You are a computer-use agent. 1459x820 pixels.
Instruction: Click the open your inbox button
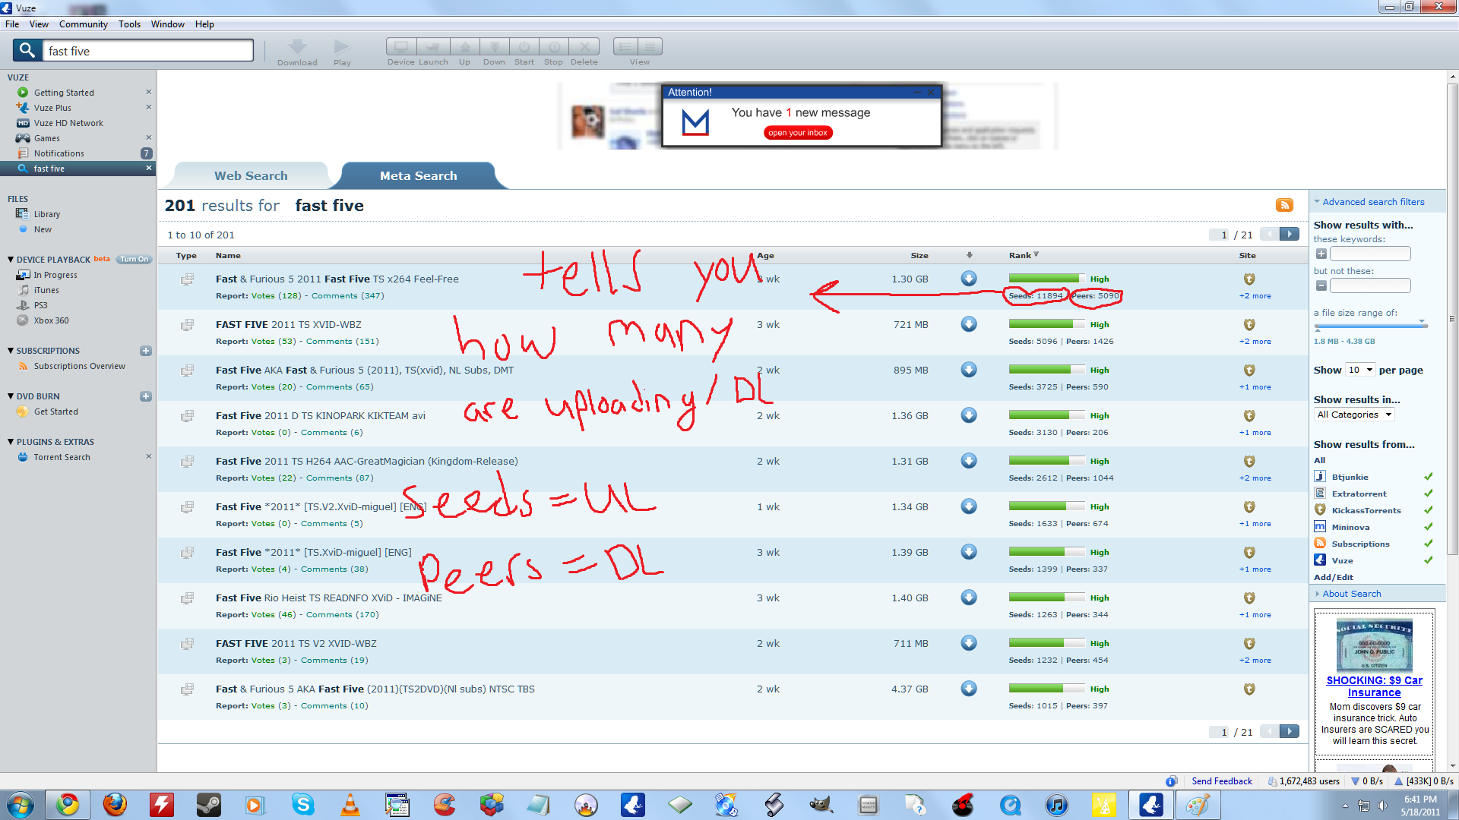[x=797, y=133]
